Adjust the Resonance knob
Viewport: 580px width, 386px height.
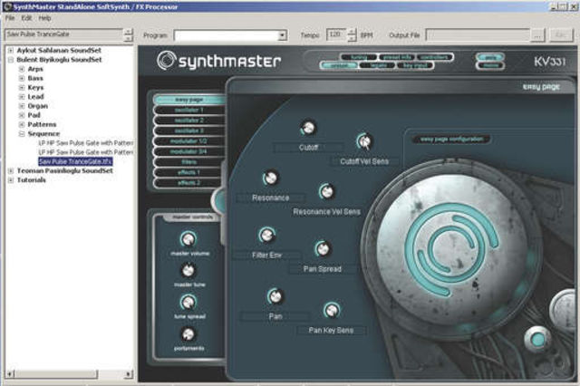(270, 179)
